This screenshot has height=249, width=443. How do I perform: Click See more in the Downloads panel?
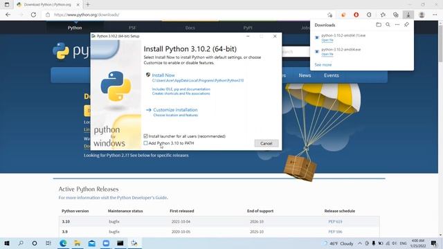coord(323,64)
